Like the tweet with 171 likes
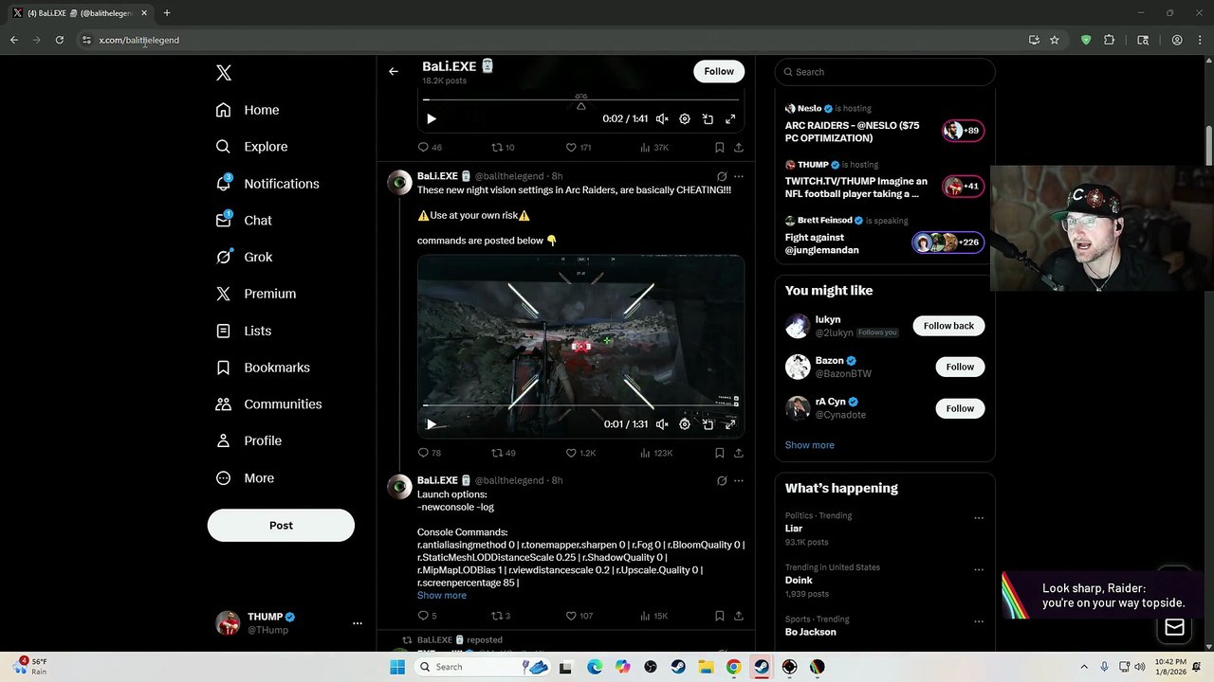 coord(579,148)
